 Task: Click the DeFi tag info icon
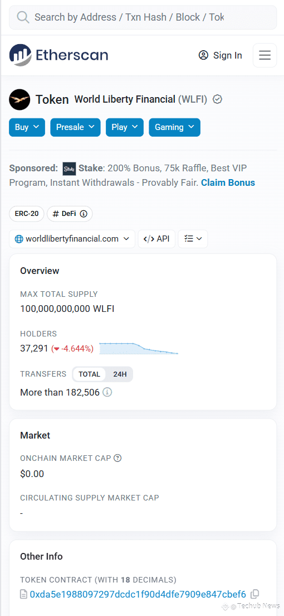pos(83,214)
